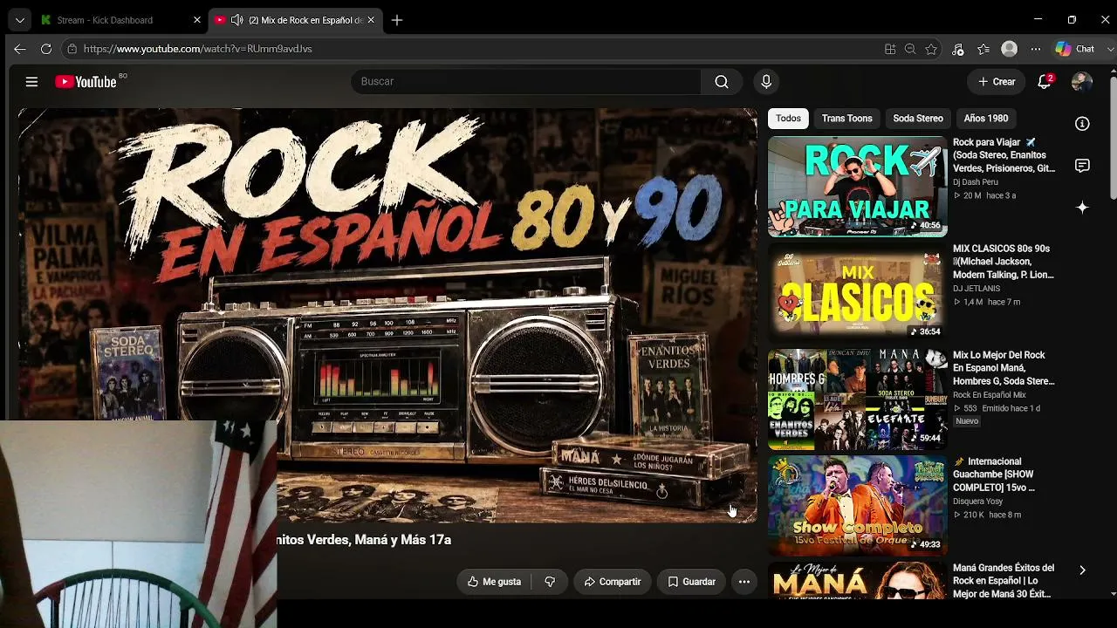Click the zoom-out magnifier in address bar
Screen dimensions: 1117x628
click(x=910, y=49)
